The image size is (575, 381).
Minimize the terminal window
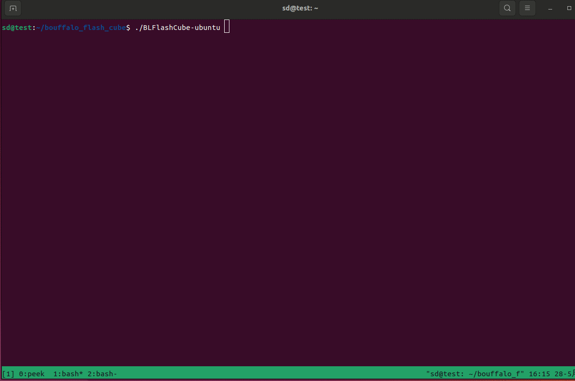(x=550, y=9)
